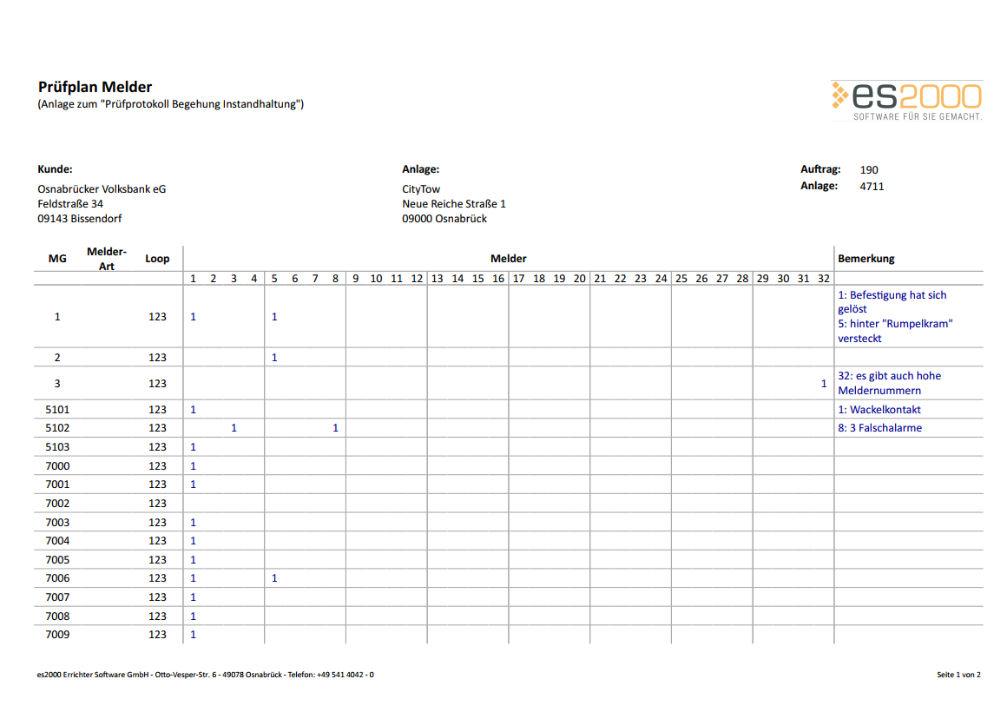Click Melder column number 16
Screen dimensions: 1007x712
(x=497, y=278)
